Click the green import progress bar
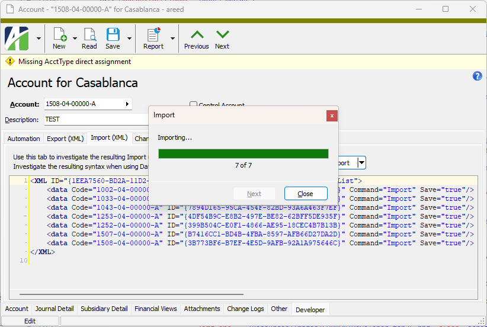487x327 pixels. (x=243, y=153)
